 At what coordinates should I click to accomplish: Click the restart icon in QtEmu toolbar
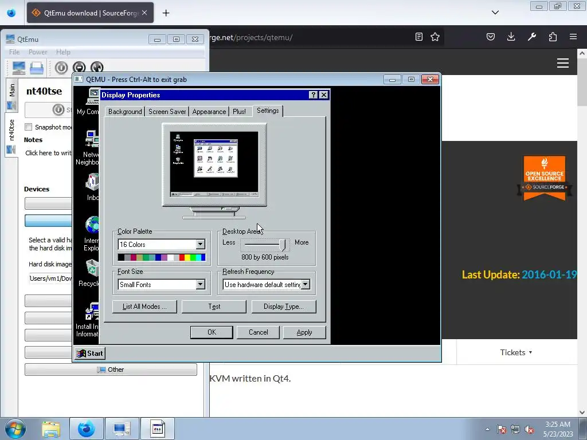point(97,68)
